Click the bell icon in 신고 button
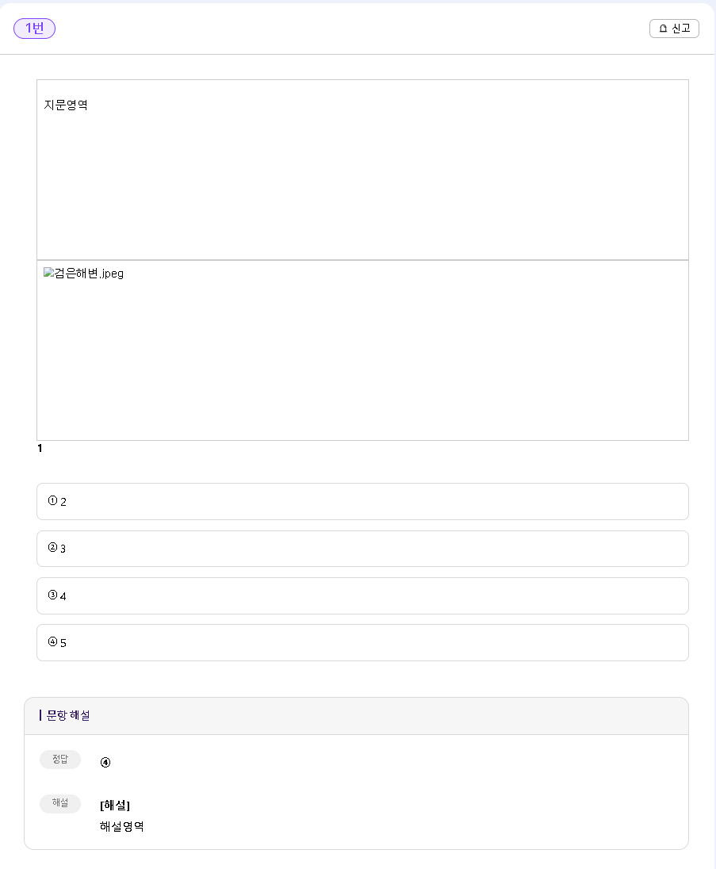Viewport: 716px width, 869px height. (663, 29)
